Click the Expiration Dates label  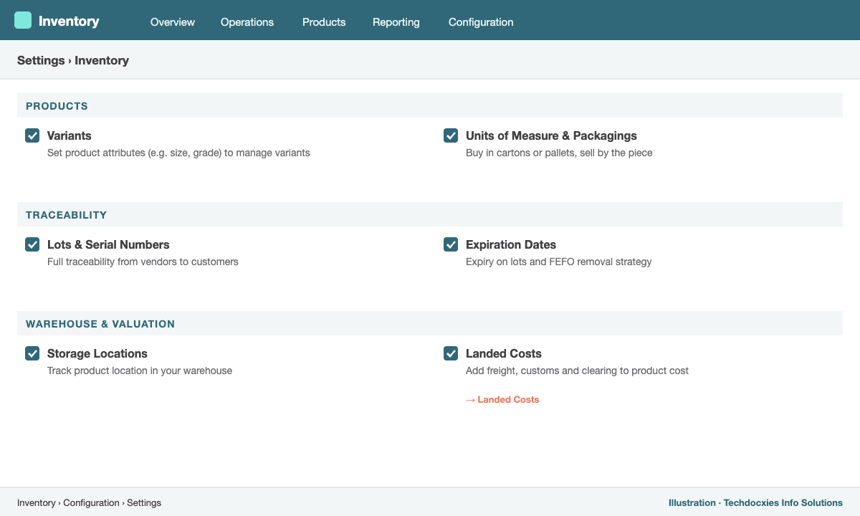pyautogui.click(x=511, y=244)
